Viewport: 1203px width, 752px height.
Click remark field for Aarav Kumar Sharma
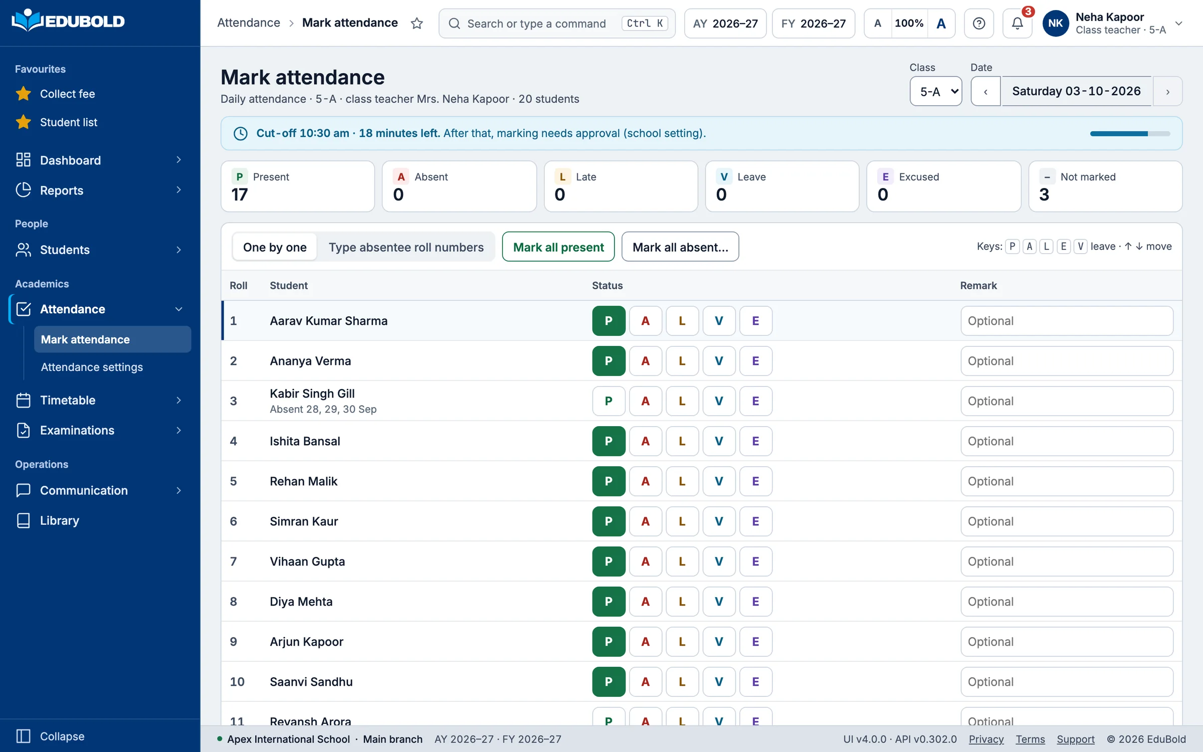(1067, 321)
